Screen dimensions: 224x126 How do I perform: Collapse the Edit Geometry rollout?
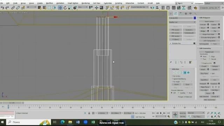(198, 48)
